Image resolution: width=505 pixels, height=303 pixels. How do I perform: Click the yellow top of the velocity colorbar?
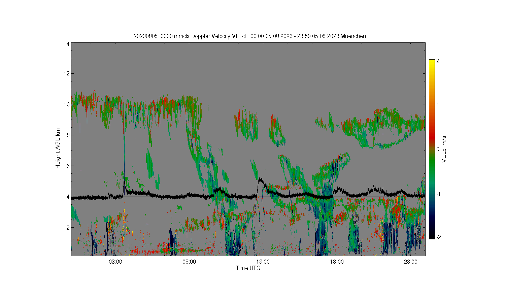pyautogui.click(x=432, y=63)
